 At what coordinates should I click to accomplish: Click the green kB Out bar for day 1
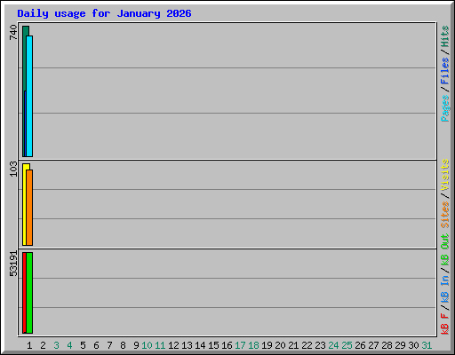[29, 293]
